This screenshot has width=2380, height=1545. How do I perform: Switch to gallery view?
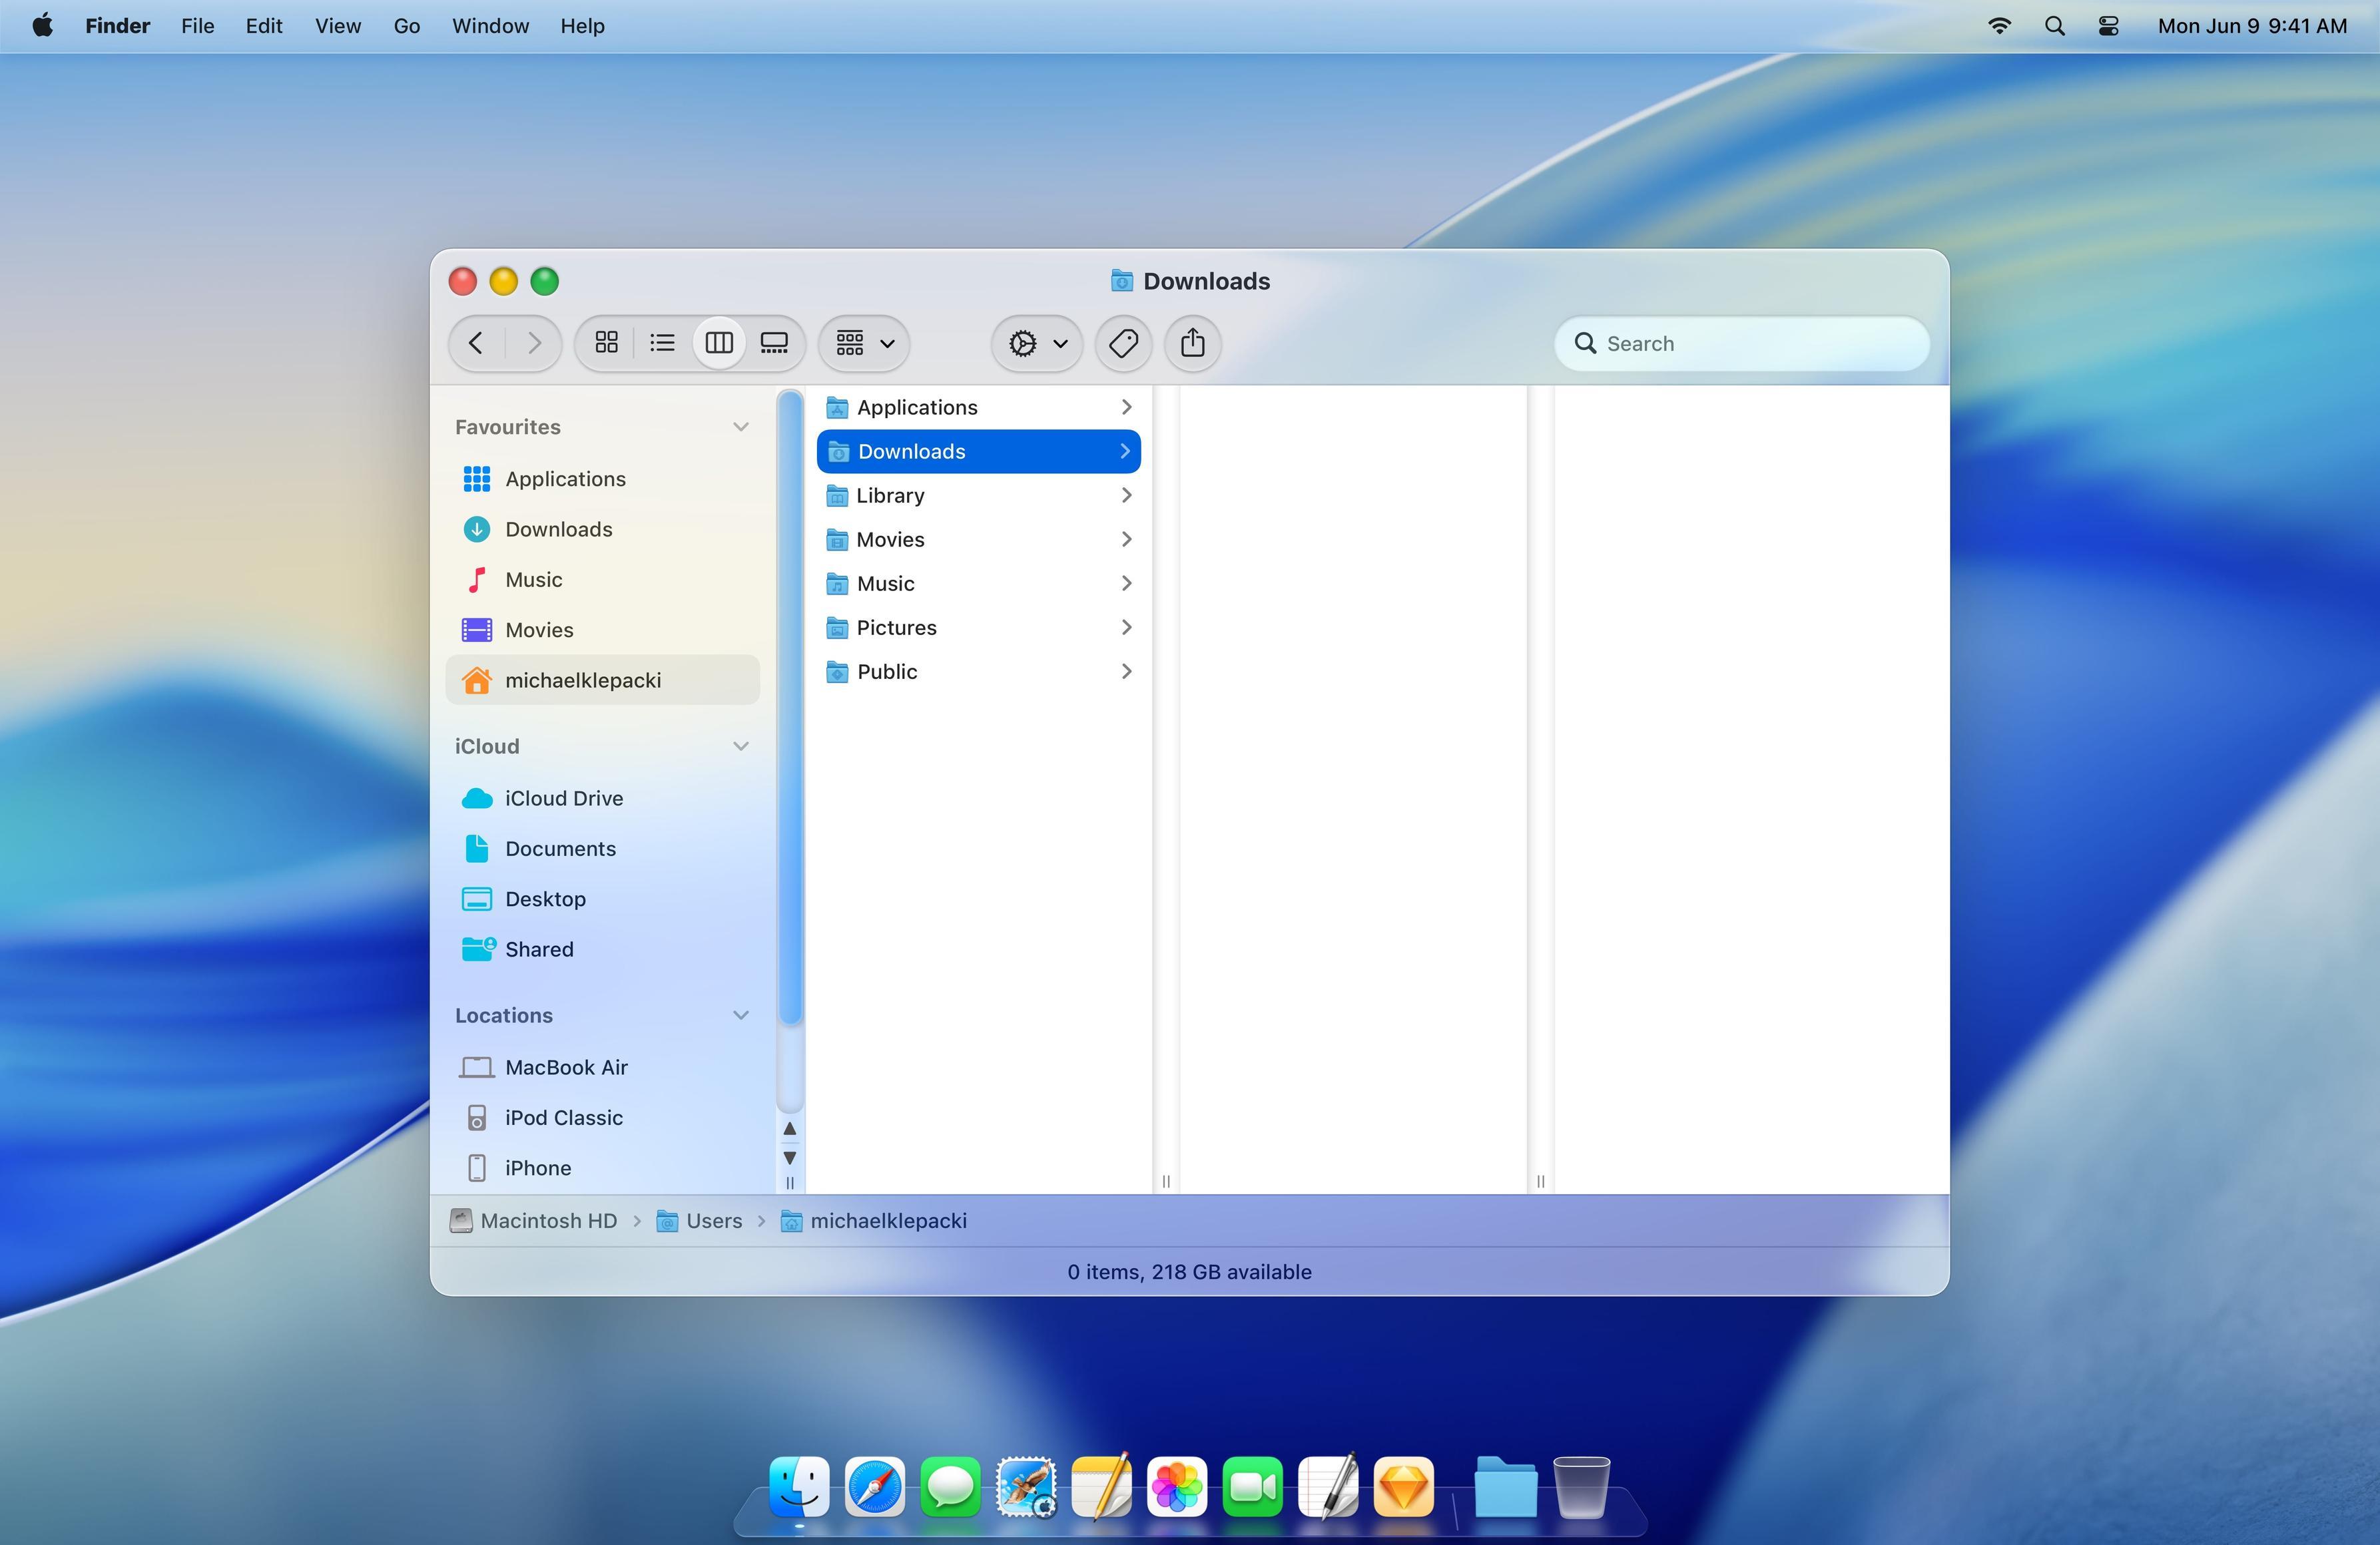click(774, 343)
